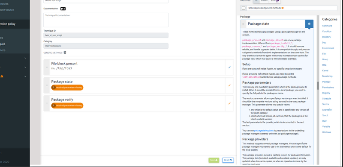Click the Save button

pyautogui.click(x=214, y=160)
